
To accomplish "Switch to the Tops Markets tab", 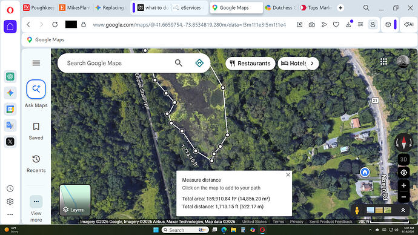I will pos(316,8).
